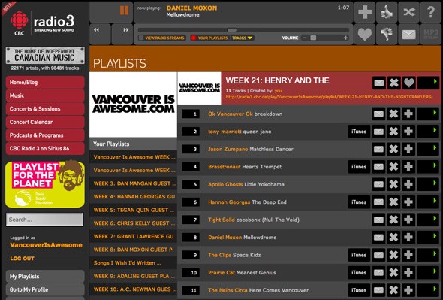Click the large heart favorite icon
The image size is (443, 300).
point(365,35)
